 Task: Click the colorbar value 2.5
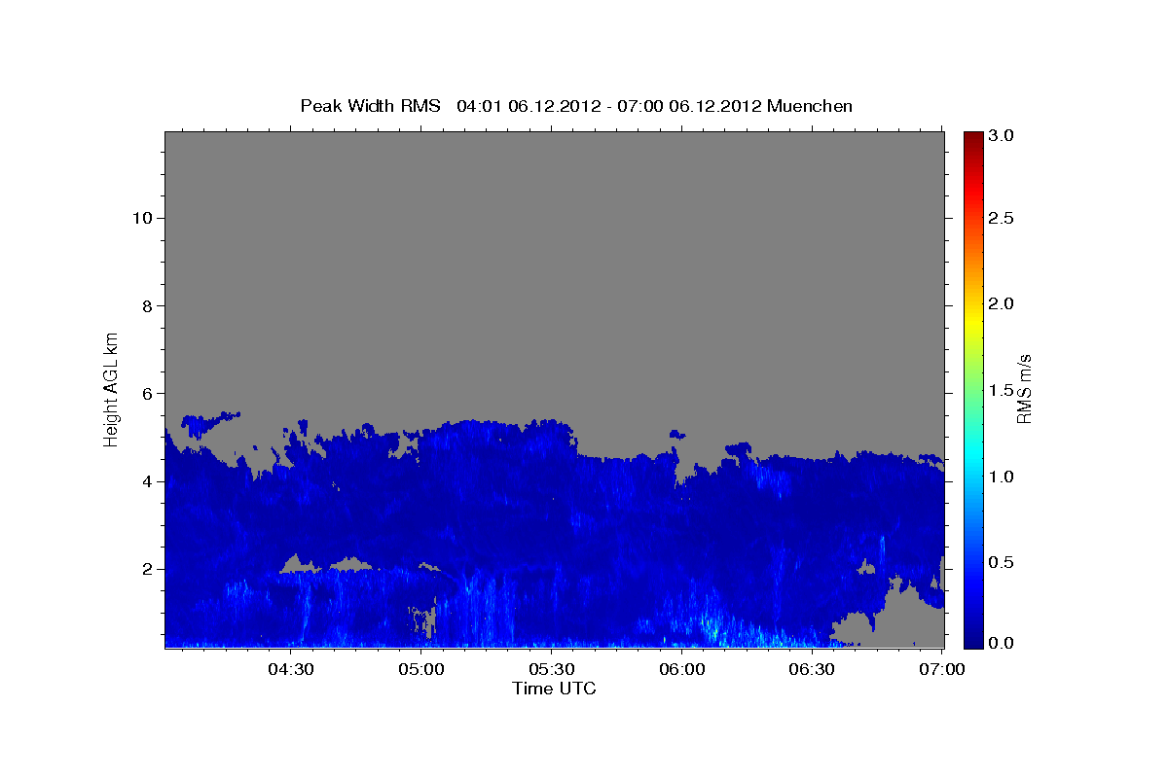click(1003, 219)
